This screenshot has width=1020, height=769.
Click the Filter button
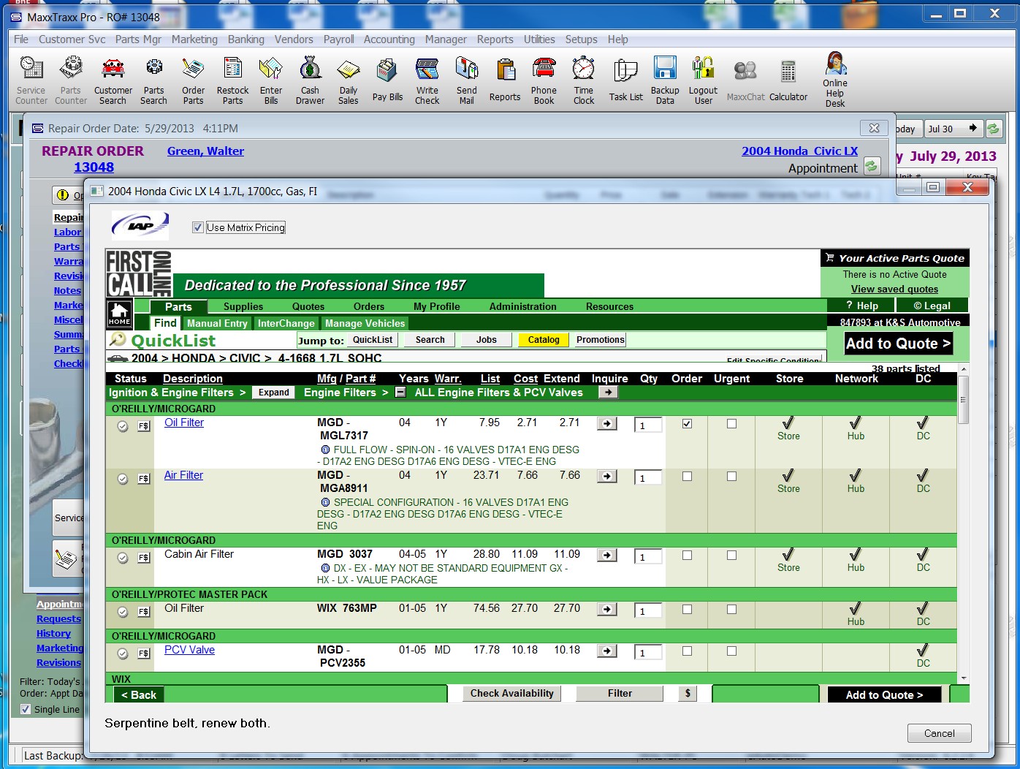(620, 693)
